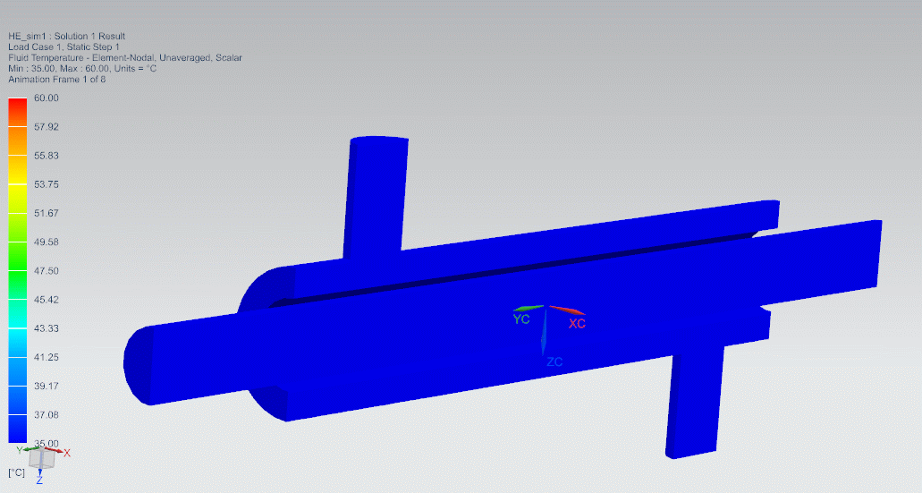Select the upper vertical inlet pipe of model
The image size is (922, 493).
376,197
